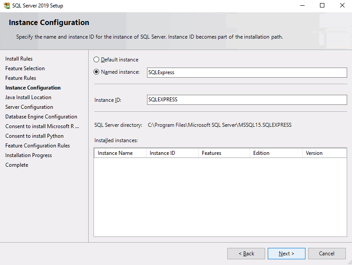The image size is (352, 265).
Task: Cancel the SQL Server setup
Action: [327, 254]
